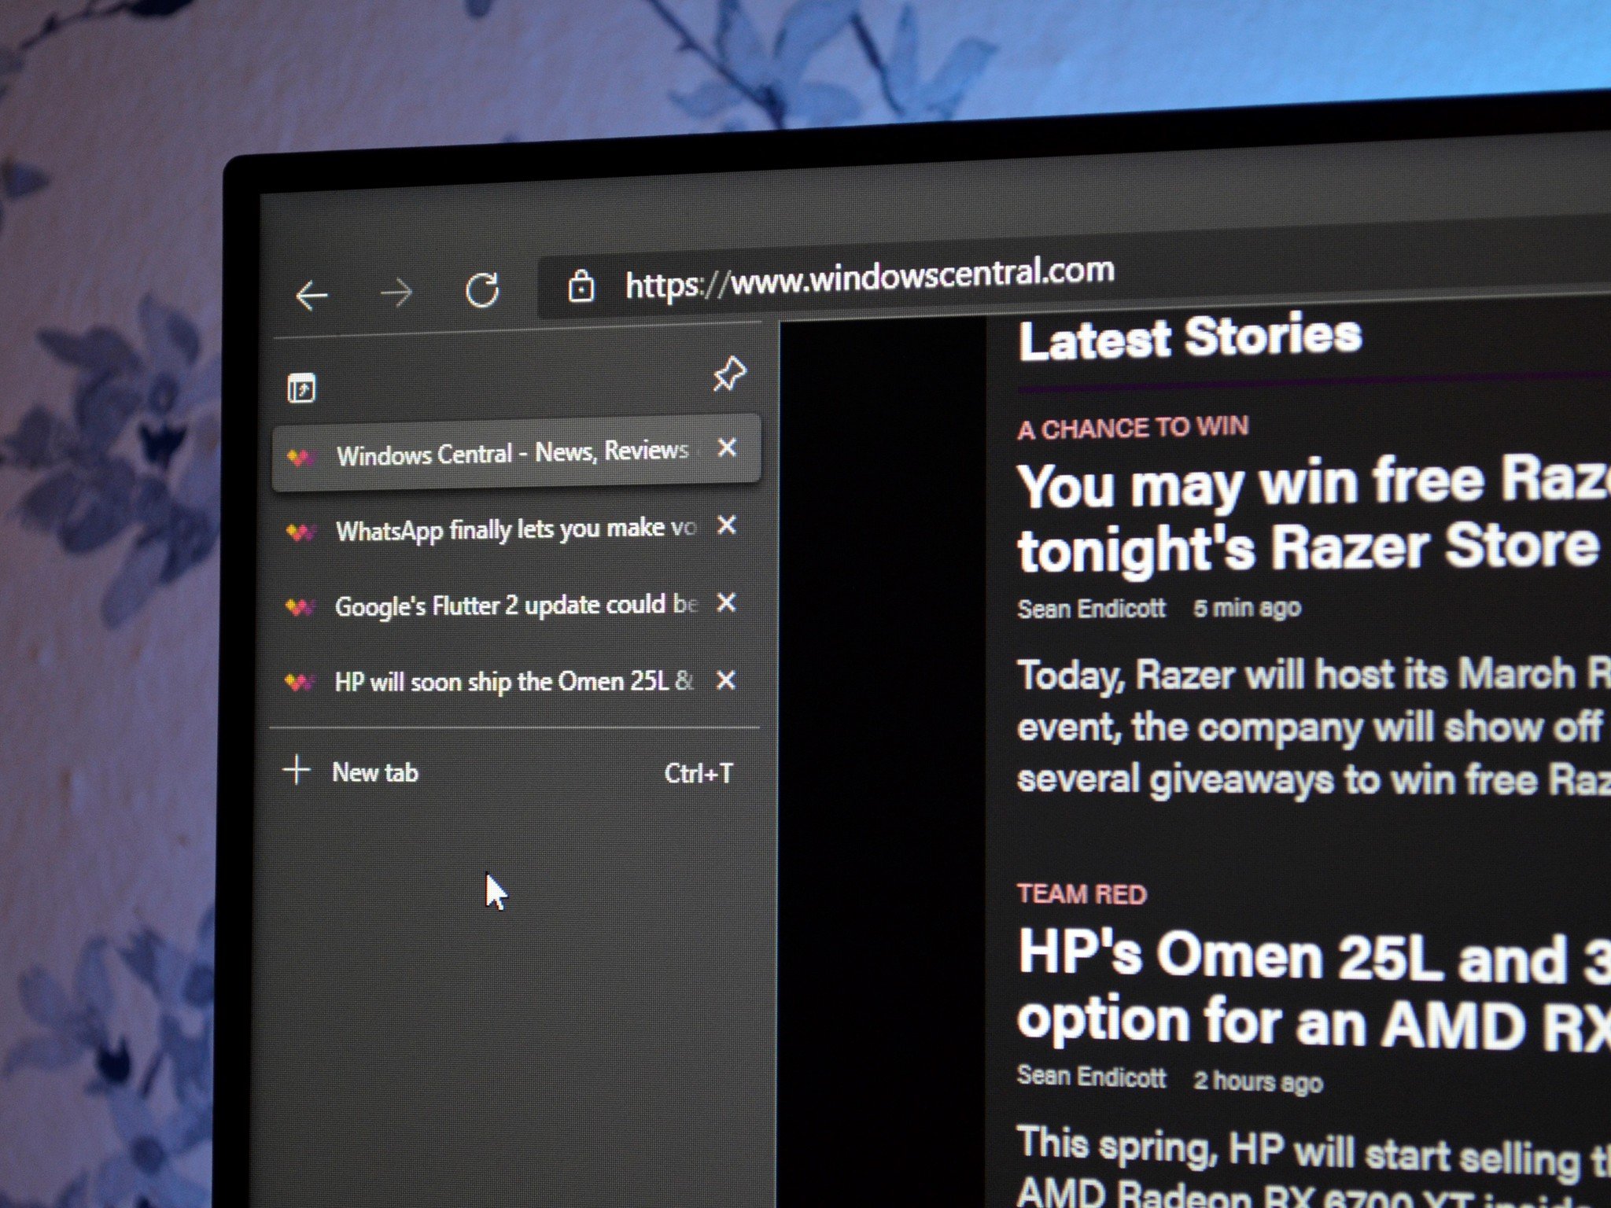Image resolution: width=1611 pixels, height=1208 pixels.
Task: Click the HP Omen 25L AMD article
Action: pyautogui.click(x=505, y=680)
